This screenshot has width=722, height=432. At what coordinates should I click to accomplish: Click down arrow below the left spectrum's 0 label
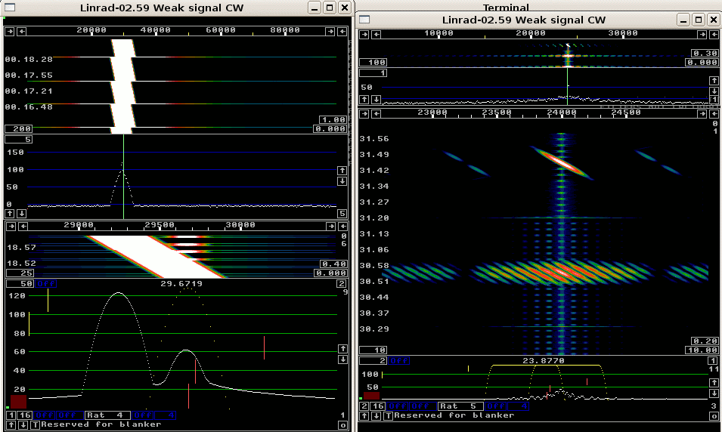(22, 214)
